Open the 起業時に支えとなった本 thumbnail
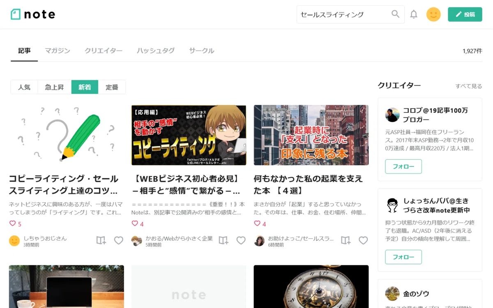Screen dimensions: 493x308 pyautogui.click(x=311, y=135)
